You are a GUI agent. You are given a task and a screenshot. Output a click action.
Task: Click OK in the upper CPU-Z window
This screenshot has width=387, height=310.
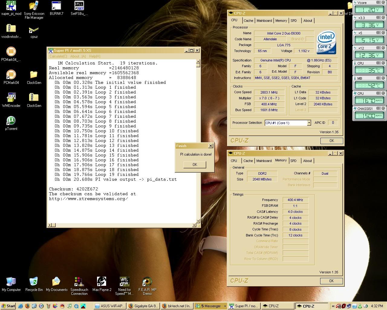tap(332, 141)
